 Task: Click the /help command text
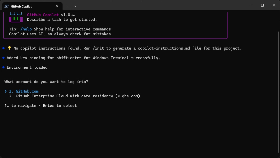coord(26,29)
